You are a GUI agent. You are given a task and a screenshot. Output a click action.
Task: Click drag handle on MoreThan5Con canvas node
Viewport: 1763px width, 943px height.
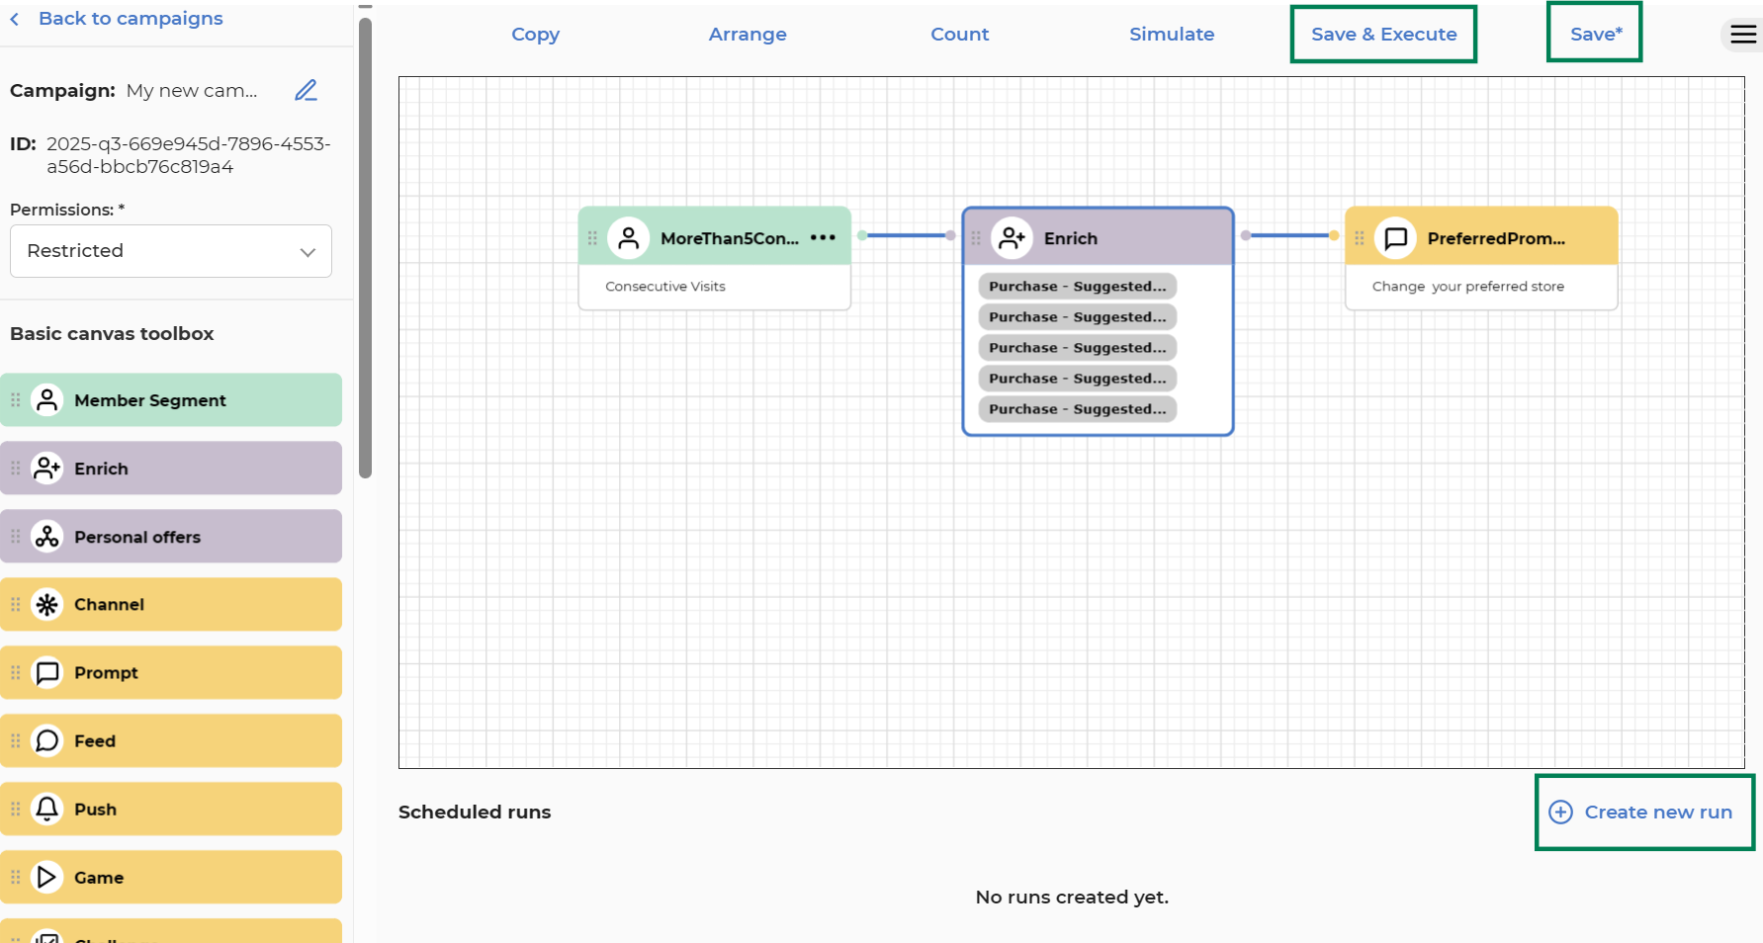click(592, 238)
